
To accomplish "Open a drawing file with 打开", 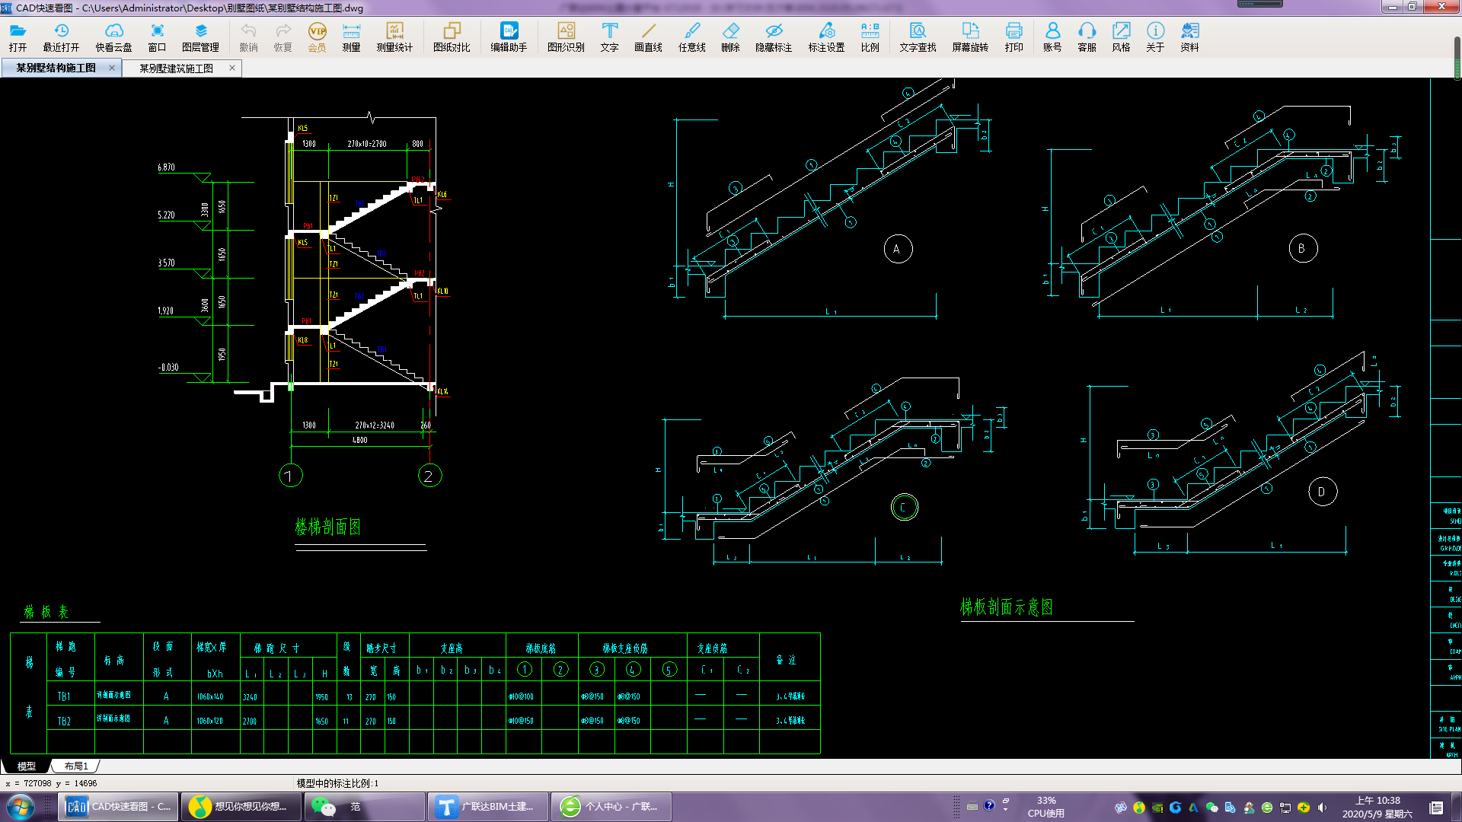I will pyautogui.click(x=18, y=37).
